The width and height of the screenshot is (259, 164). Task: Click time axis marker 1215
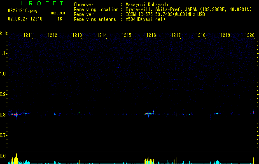[126, 35]
